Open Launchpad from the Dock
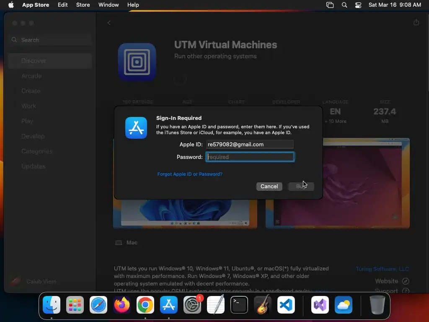 coord(75,305)
